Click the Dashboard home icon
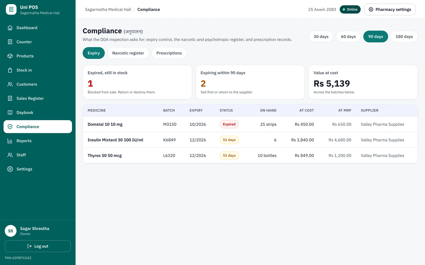This screenshot has width=425, height=265. tap(10, 28)
